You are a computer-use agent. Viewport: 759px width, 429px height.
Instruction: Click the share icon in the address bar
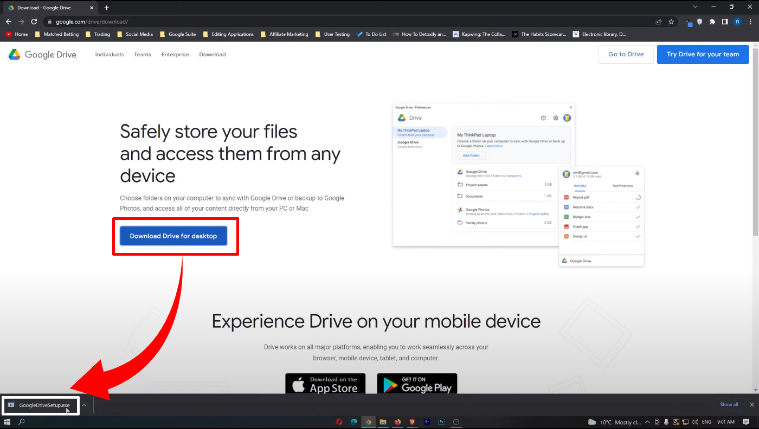[658, 21]
